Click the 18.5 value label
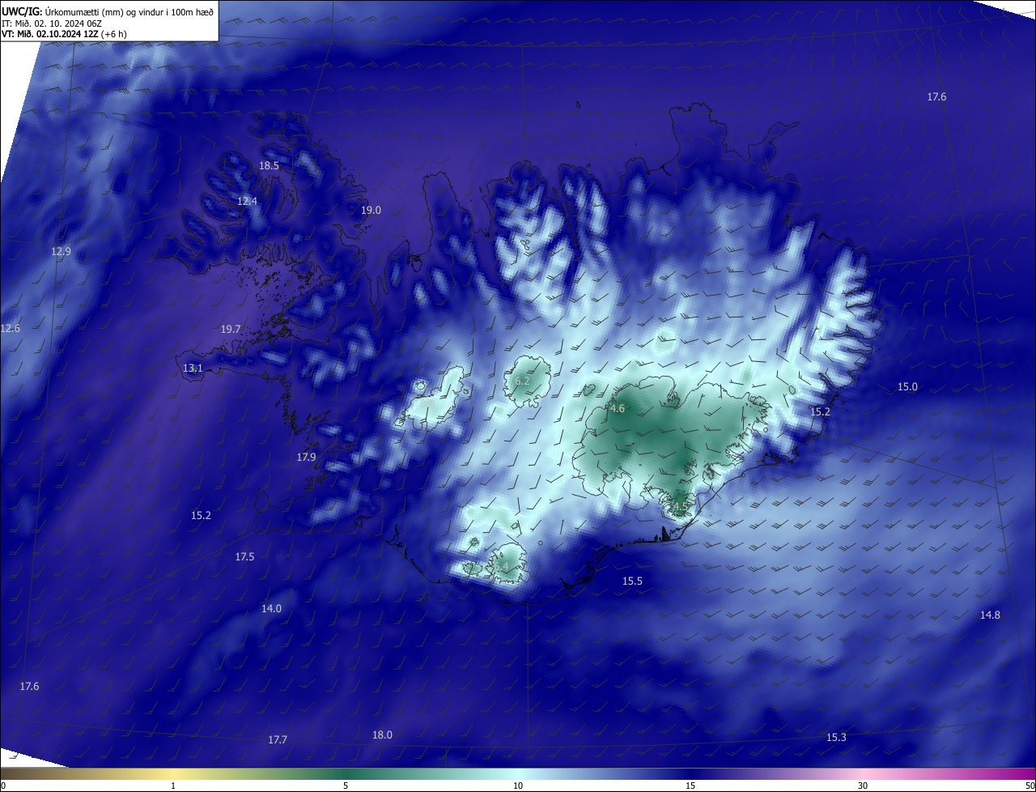The height and width of the screenshot is (792, 1036). (269, 165)
